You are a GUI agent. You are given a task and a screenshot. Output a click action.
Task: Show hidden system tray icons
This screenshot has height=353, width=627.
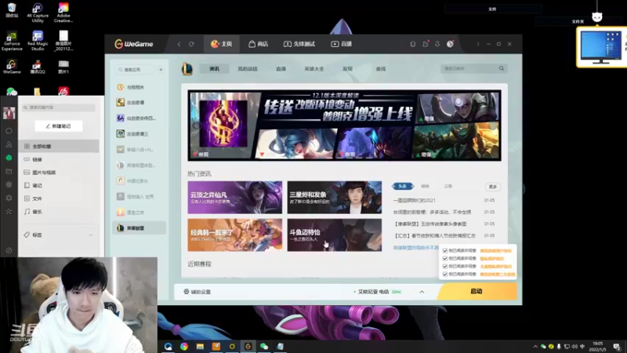point(535,346)
